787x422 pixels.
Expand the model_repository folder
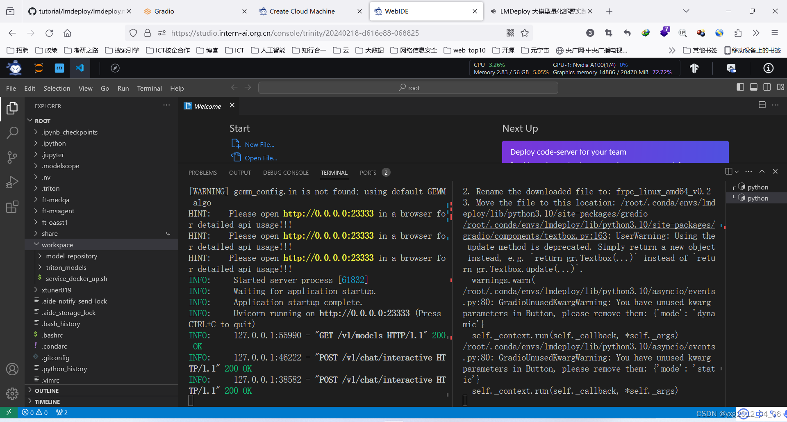72,256
